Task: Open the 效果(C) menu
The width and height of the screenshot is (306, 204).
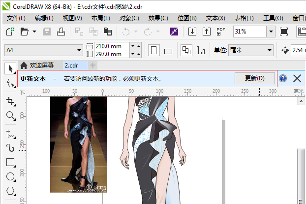Action: pyautogui.click(x=158, y=18)
